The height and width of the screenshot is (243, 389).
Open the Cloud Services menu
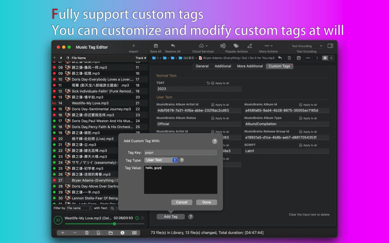pyautogui.click(x=203, y=46)
